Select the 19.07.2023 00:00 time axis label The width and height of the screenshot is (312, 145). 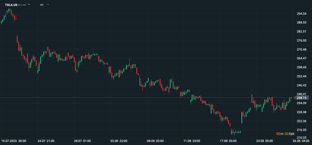point(14,141)
